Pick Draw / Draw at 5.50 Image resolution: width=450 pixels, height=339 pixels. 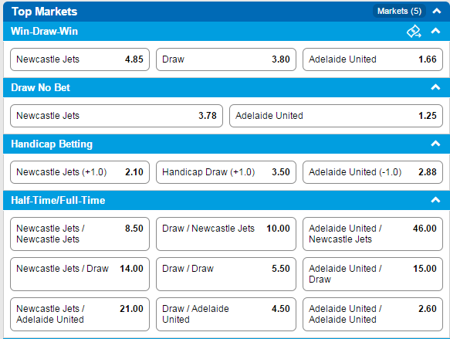coord(226,274)
